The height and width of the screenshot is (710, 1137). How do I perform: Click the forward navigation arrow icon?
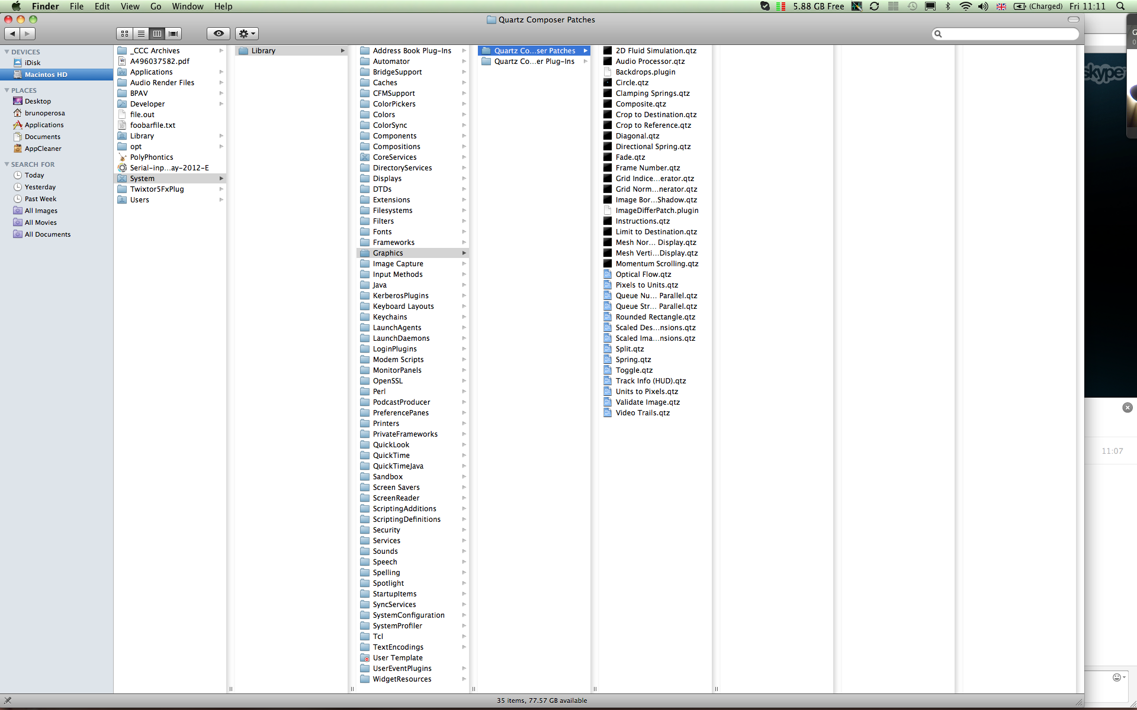27,34
